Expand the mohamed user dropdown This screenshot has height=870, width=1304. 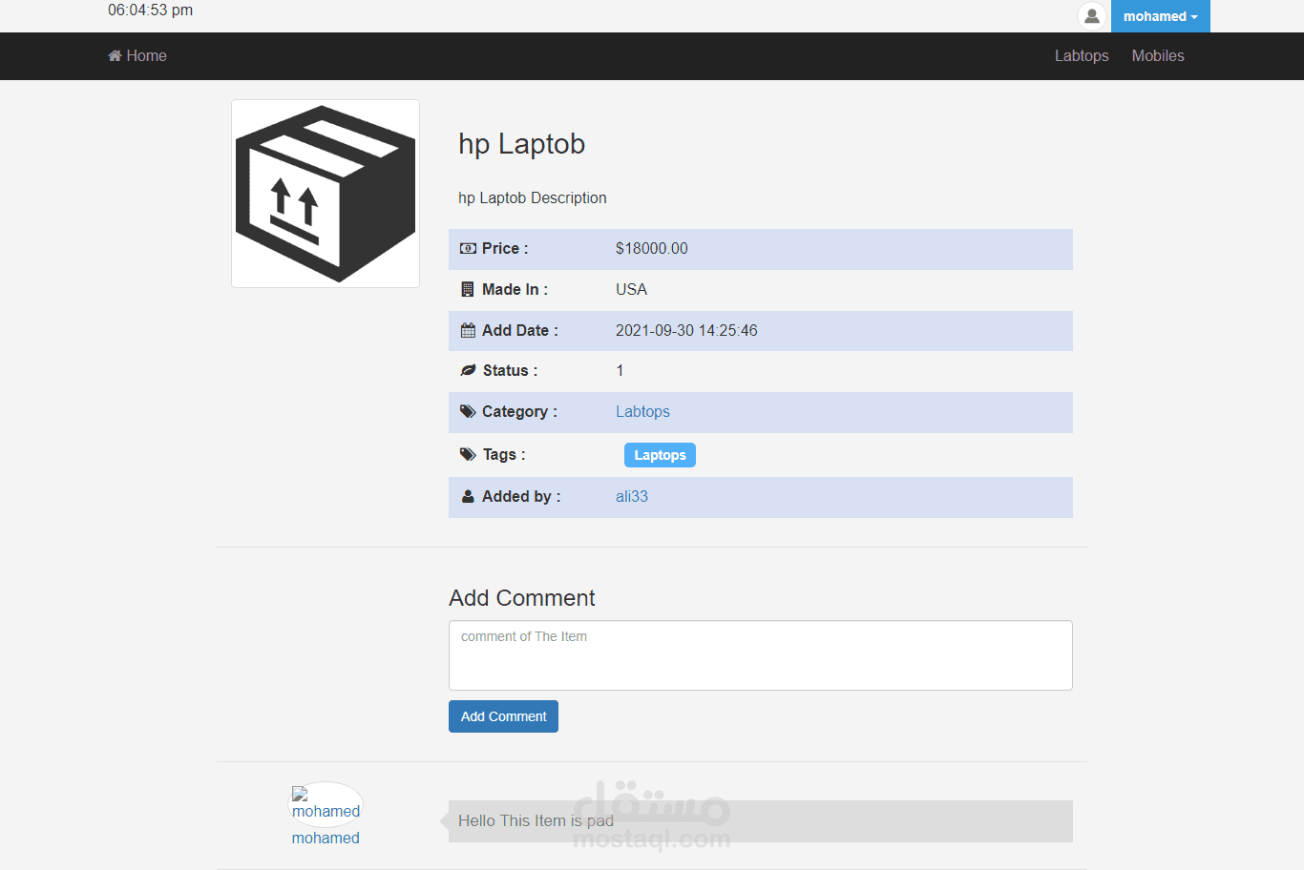pos(1161,16)
